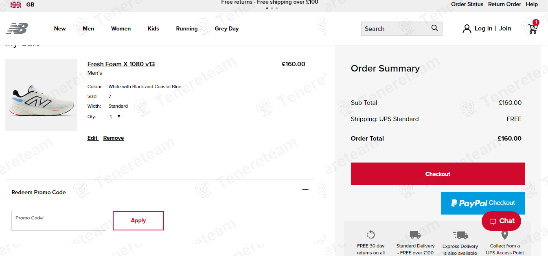Click the UPS Access Point pin icon

click(505, 234)
